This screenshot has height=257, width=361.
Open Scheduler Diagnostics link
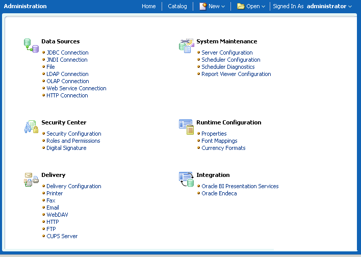point(228,67)
